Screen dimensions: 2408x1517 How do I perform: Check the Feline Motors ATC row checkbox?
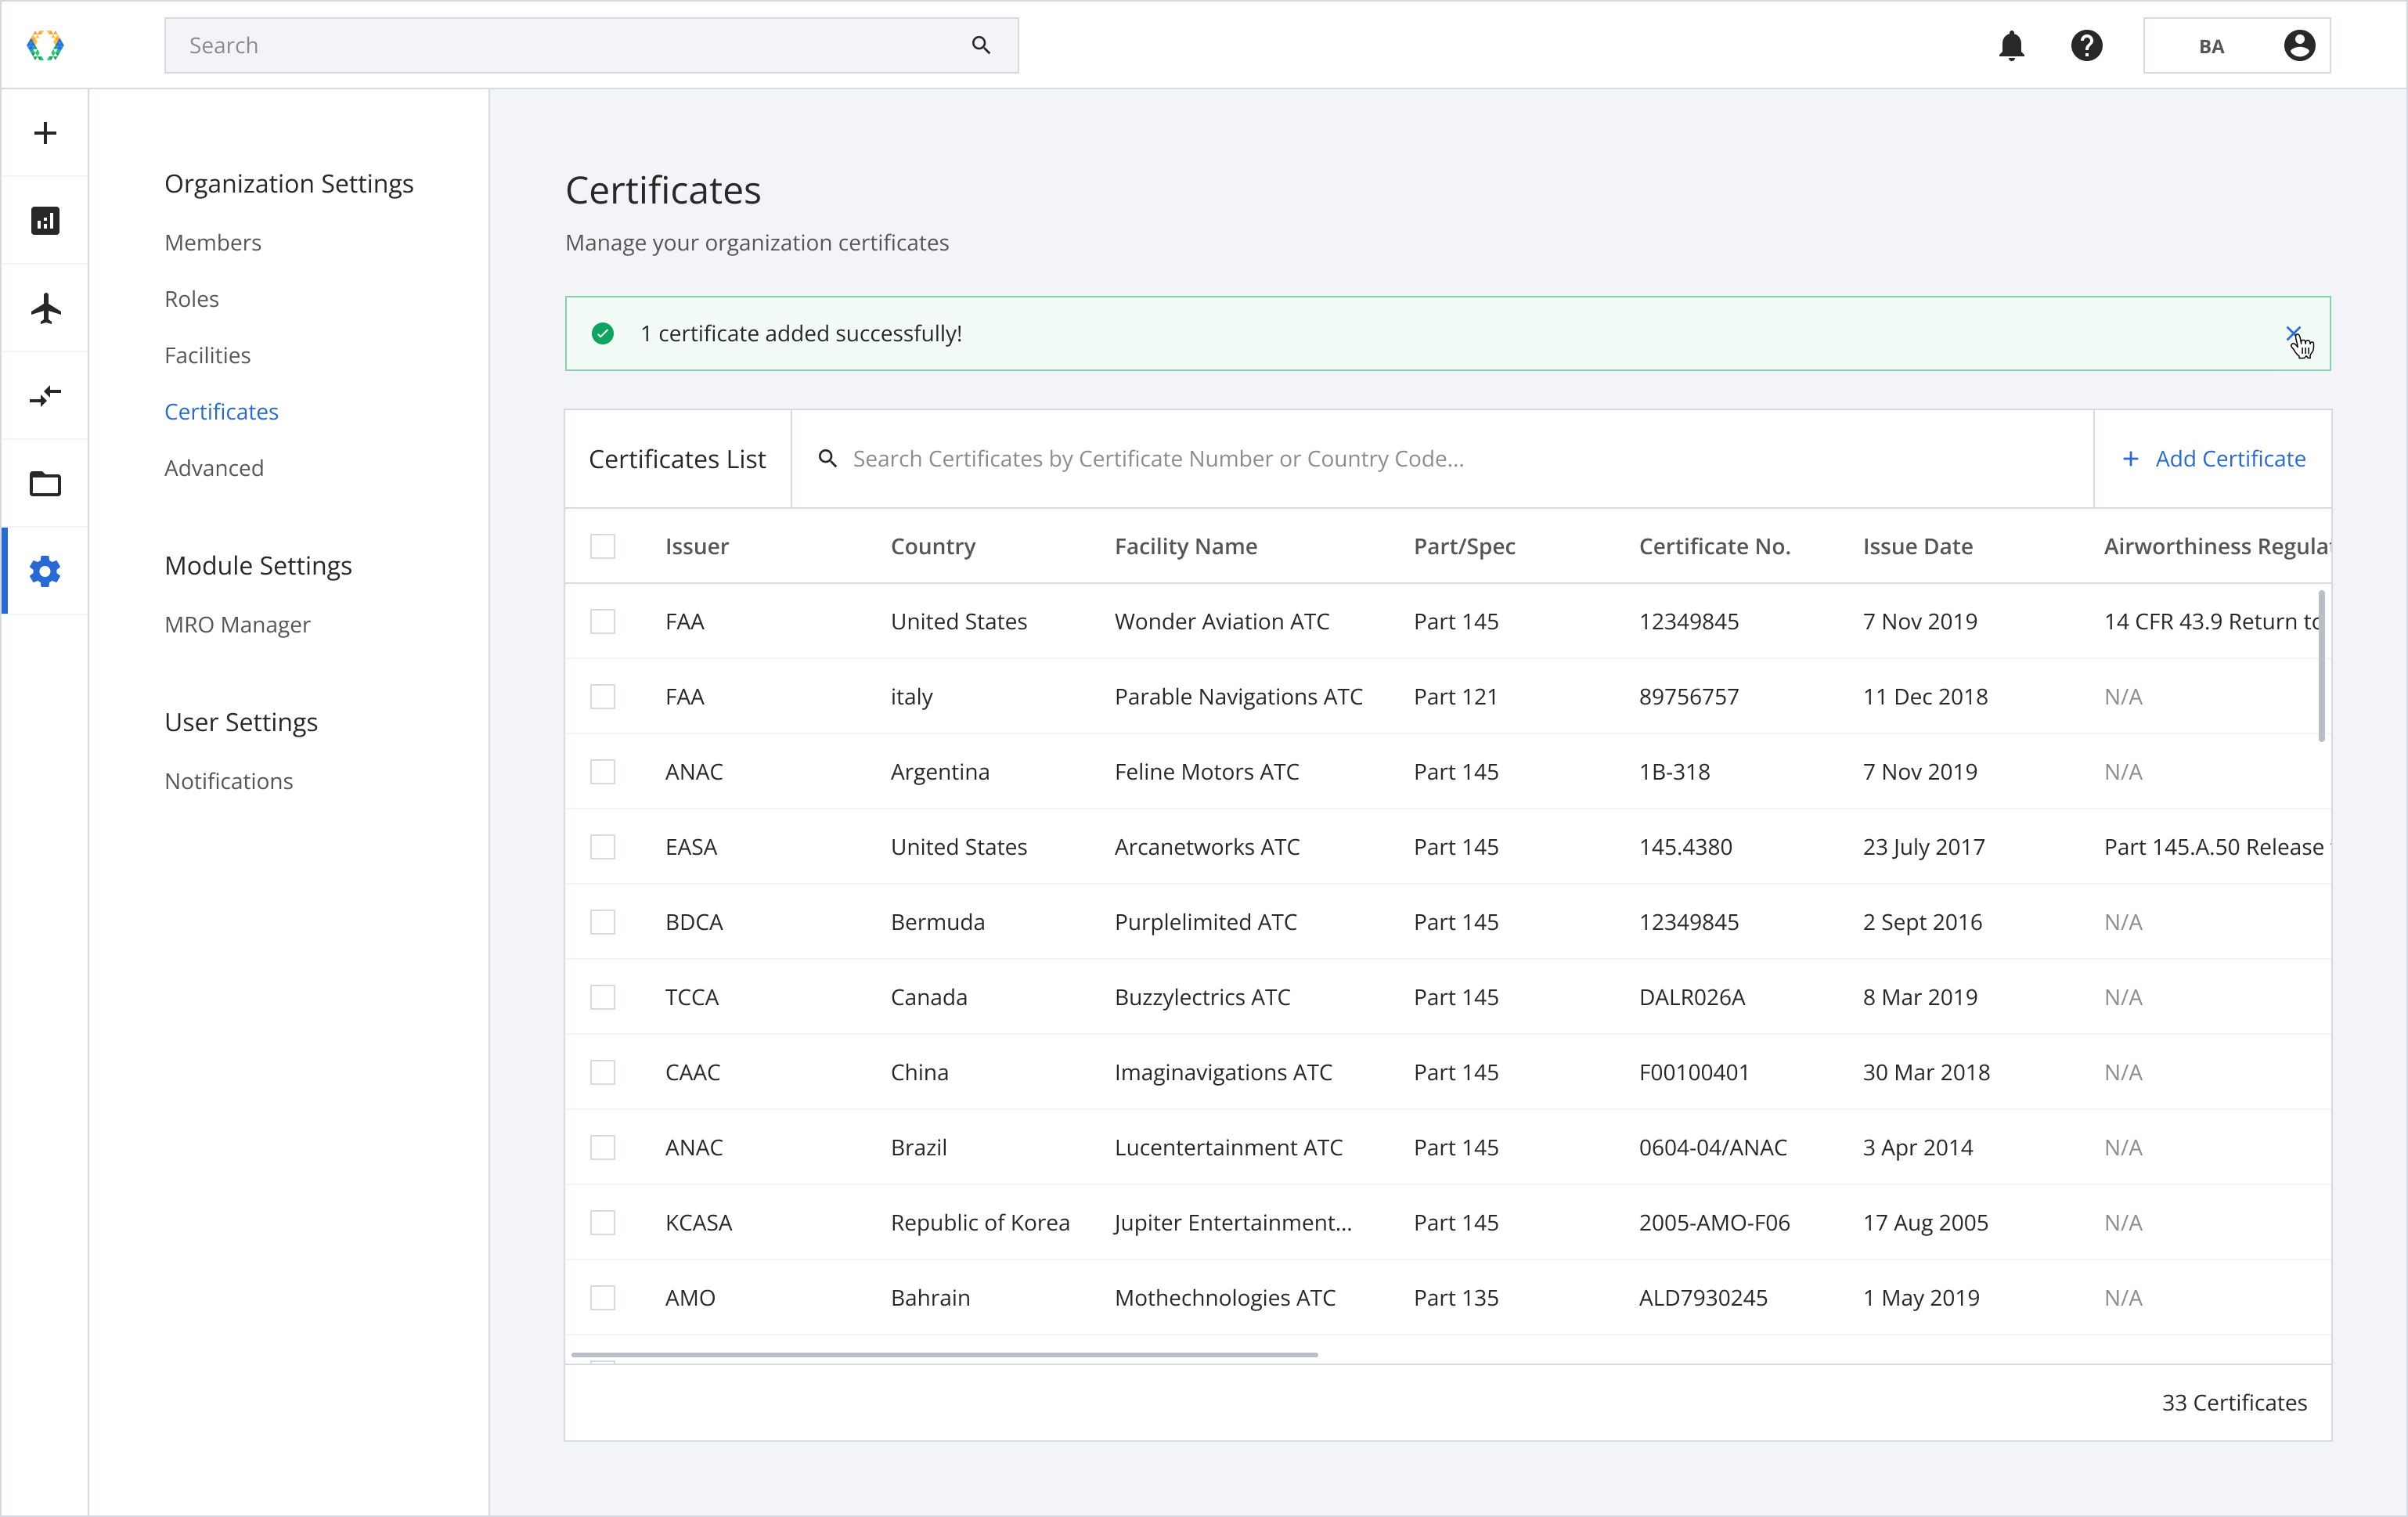pyautogui.click(x=602, y=771)
